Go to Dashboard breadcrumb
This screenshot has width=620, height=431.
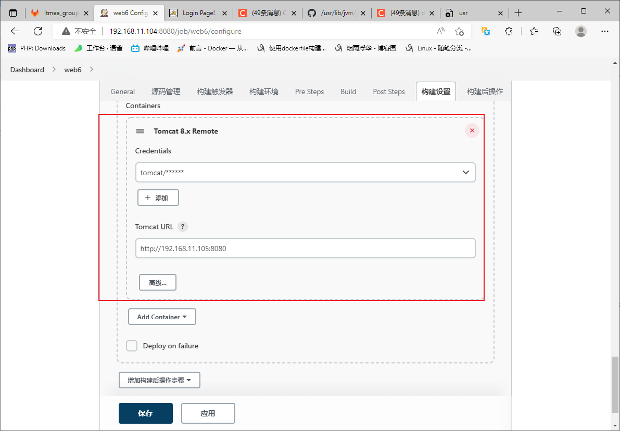coord(27,70)
